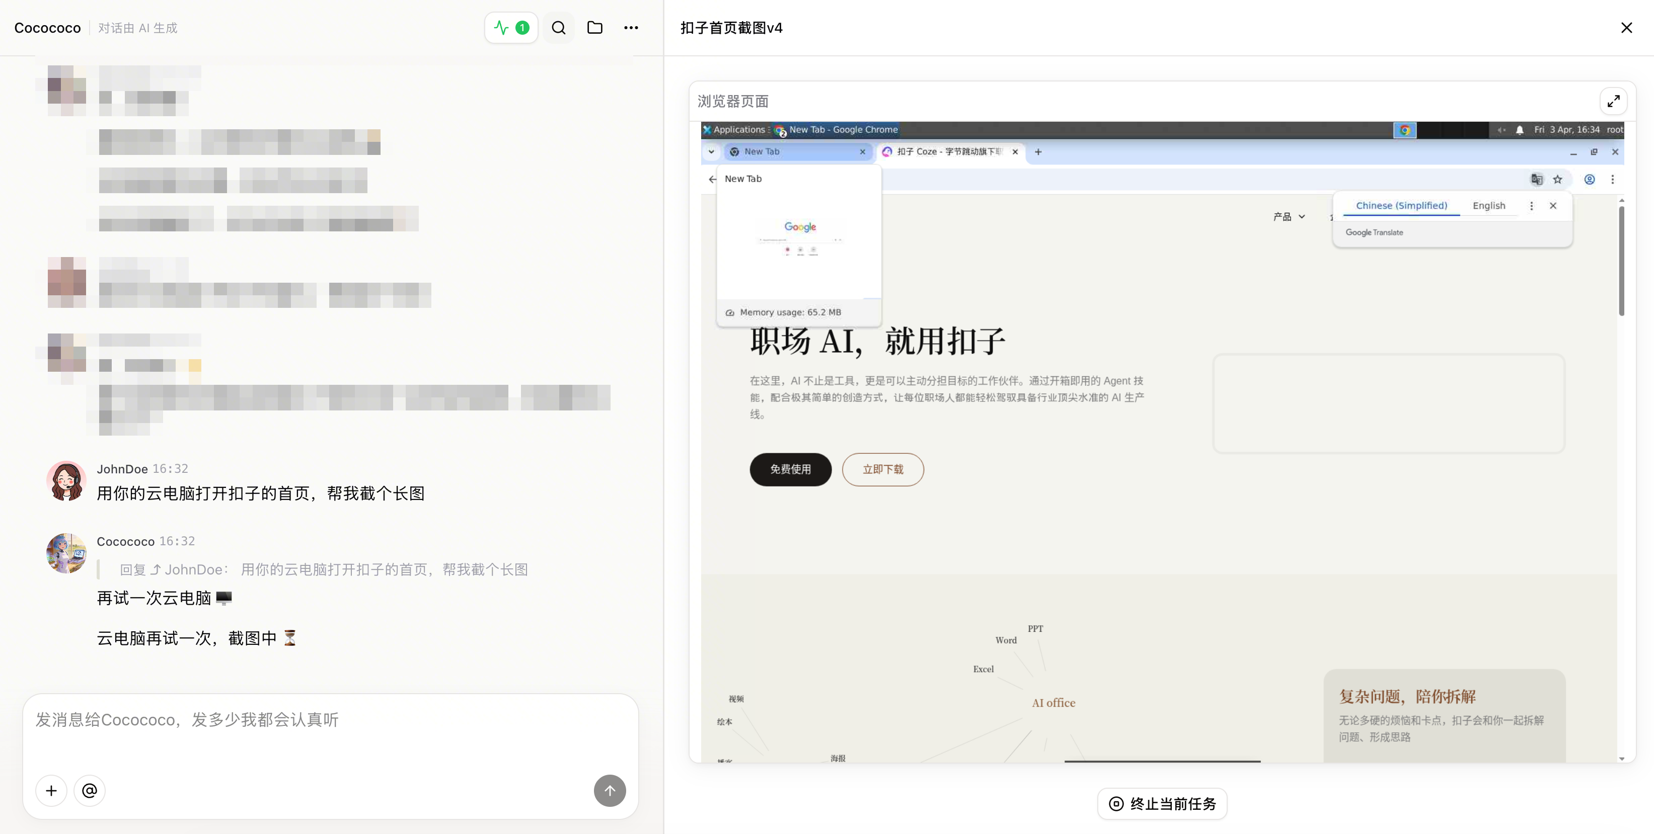Expand the 产品 dropdown on Coze page
The image size is (1654, 834).
coord(1289,217)
